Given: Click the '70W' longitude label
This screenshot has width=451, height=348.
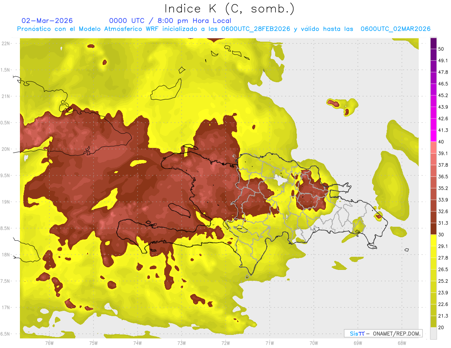Looking at the screenshot, I should pos(313,343).
